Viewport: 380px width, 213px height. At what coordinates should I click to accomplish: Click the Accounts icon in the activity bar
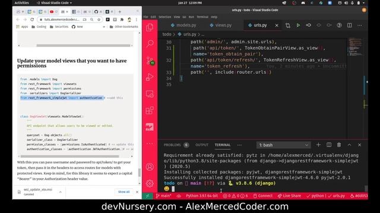[150, 167]
